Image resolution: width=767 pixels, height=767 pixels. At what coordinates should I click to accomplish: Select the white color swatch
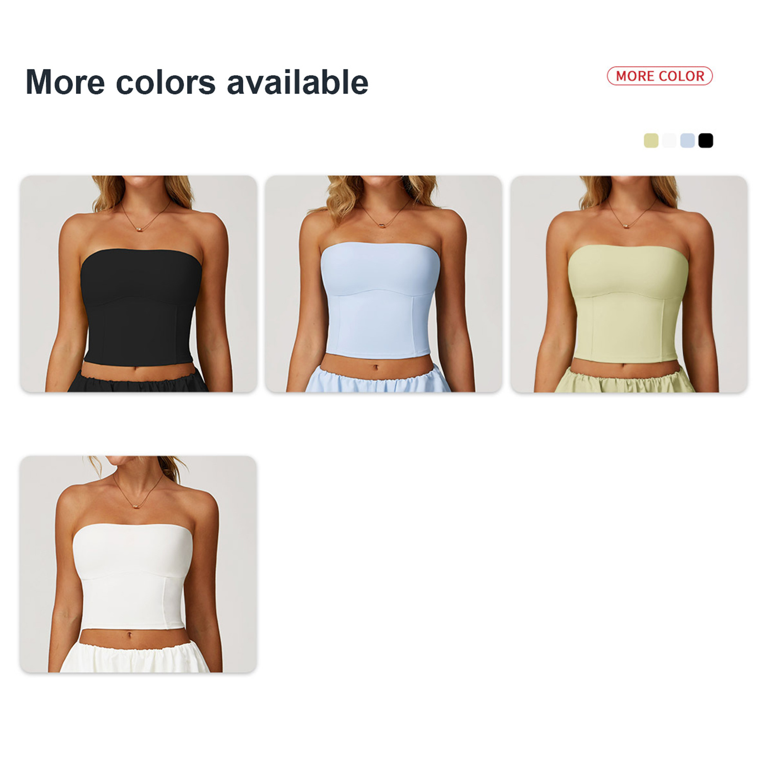tap(669, 141)
